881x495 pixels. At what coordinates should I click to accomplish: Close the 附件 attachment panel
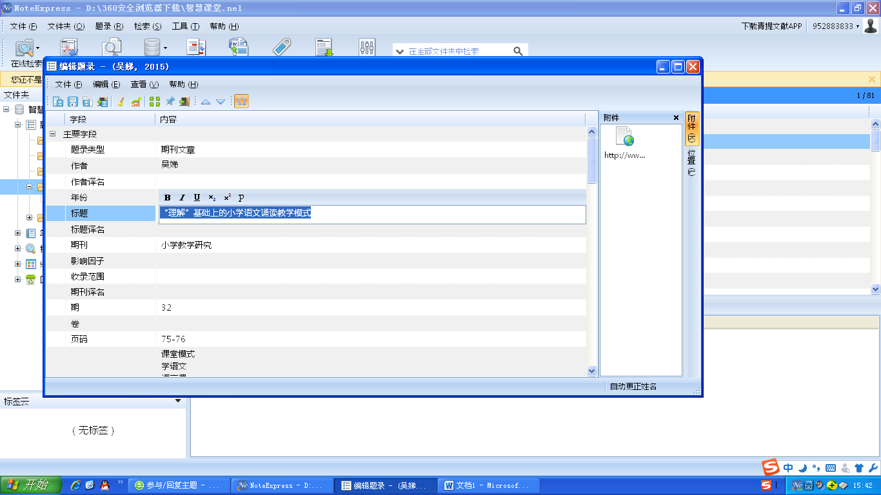[x=676, y=118]
